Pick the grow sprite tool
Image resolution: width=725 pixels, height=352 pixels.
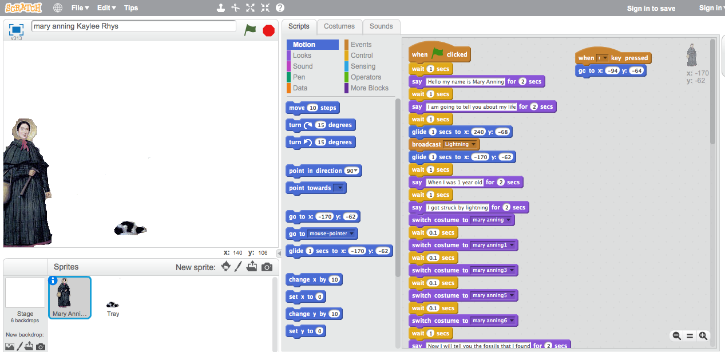249,8
